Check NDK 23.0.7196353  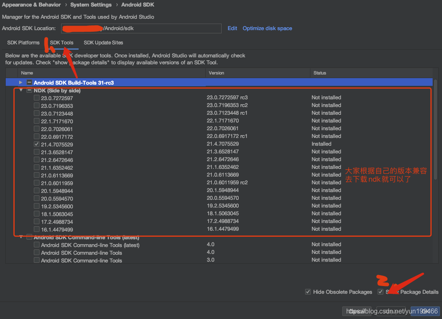pyautogui.click(x=37, y=105)
